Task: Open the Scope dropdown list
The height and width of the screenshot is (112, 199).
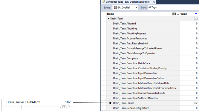Action: 136,8
